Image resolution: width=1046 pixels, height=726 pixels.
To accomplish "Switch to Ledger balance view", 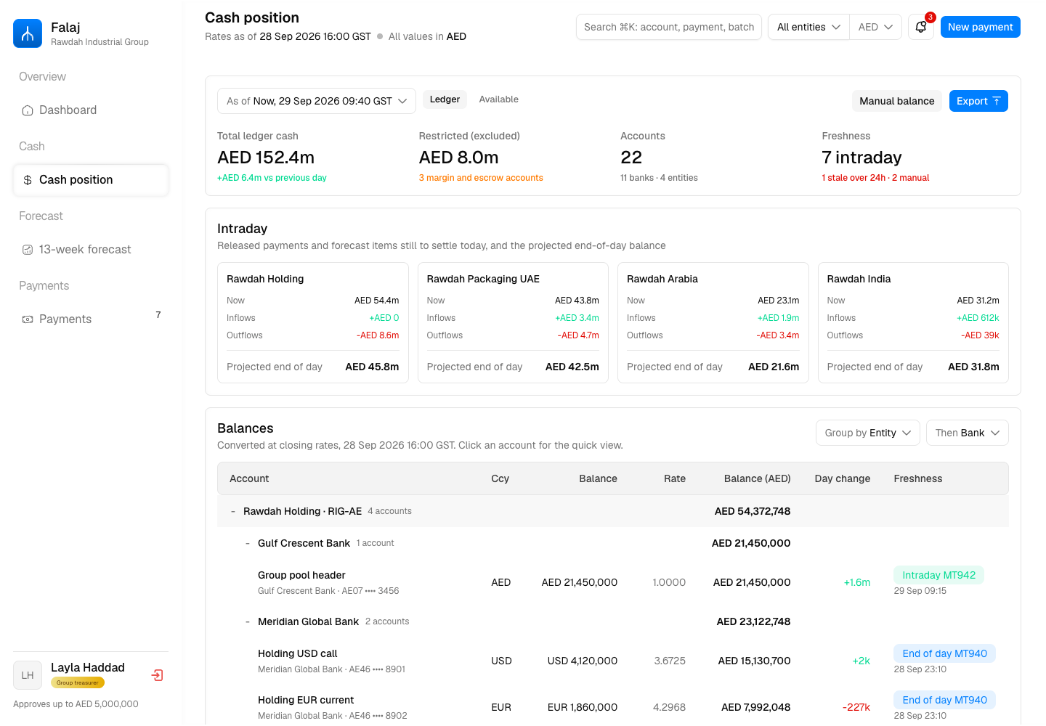I will tap(445, 99).
